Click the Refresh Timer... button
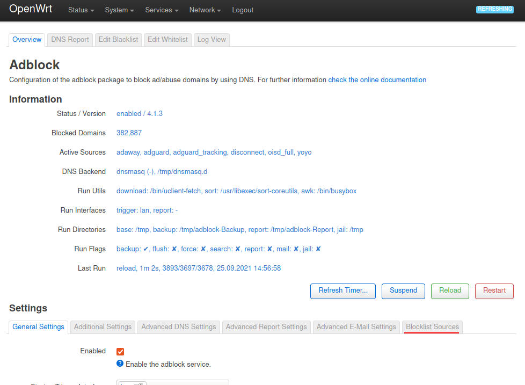Viewport: 525px width, 385px height. pyautogui.click(x=343, y=291)
